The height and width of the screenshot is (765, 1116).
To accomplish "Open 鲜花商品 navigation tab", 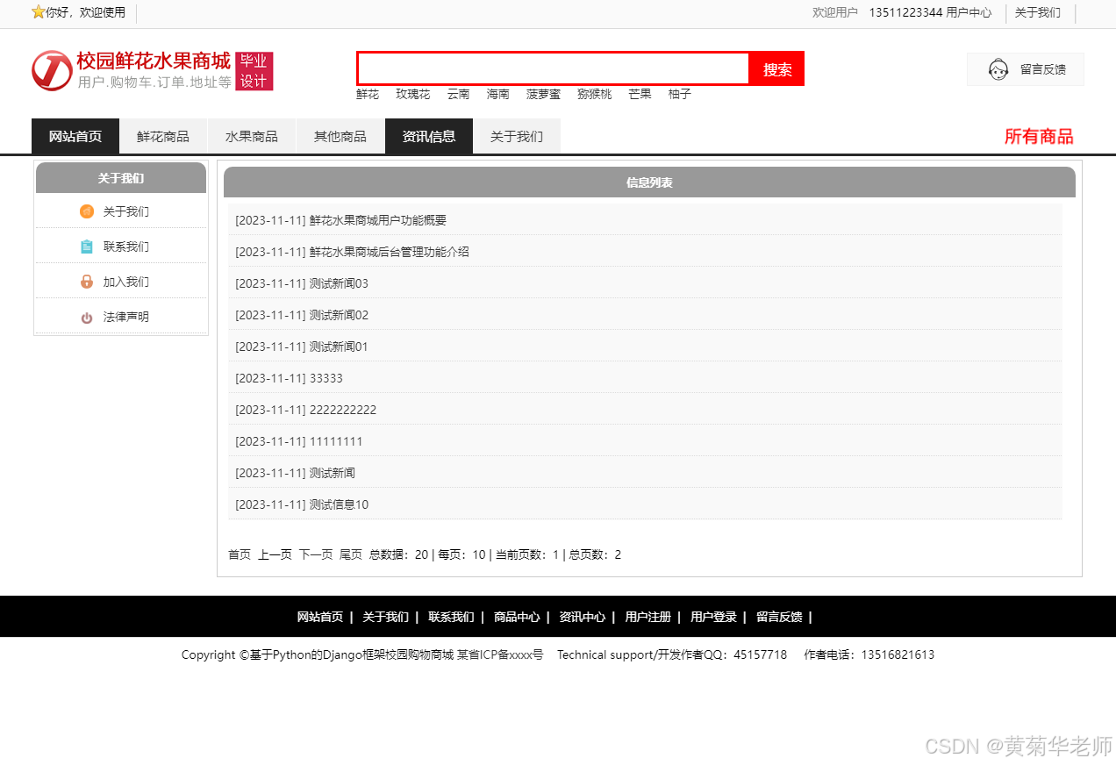I will pos(163,136).
